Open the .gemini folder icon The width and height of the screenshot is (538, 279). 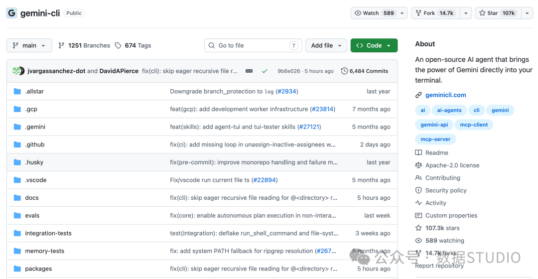point(17,127)
